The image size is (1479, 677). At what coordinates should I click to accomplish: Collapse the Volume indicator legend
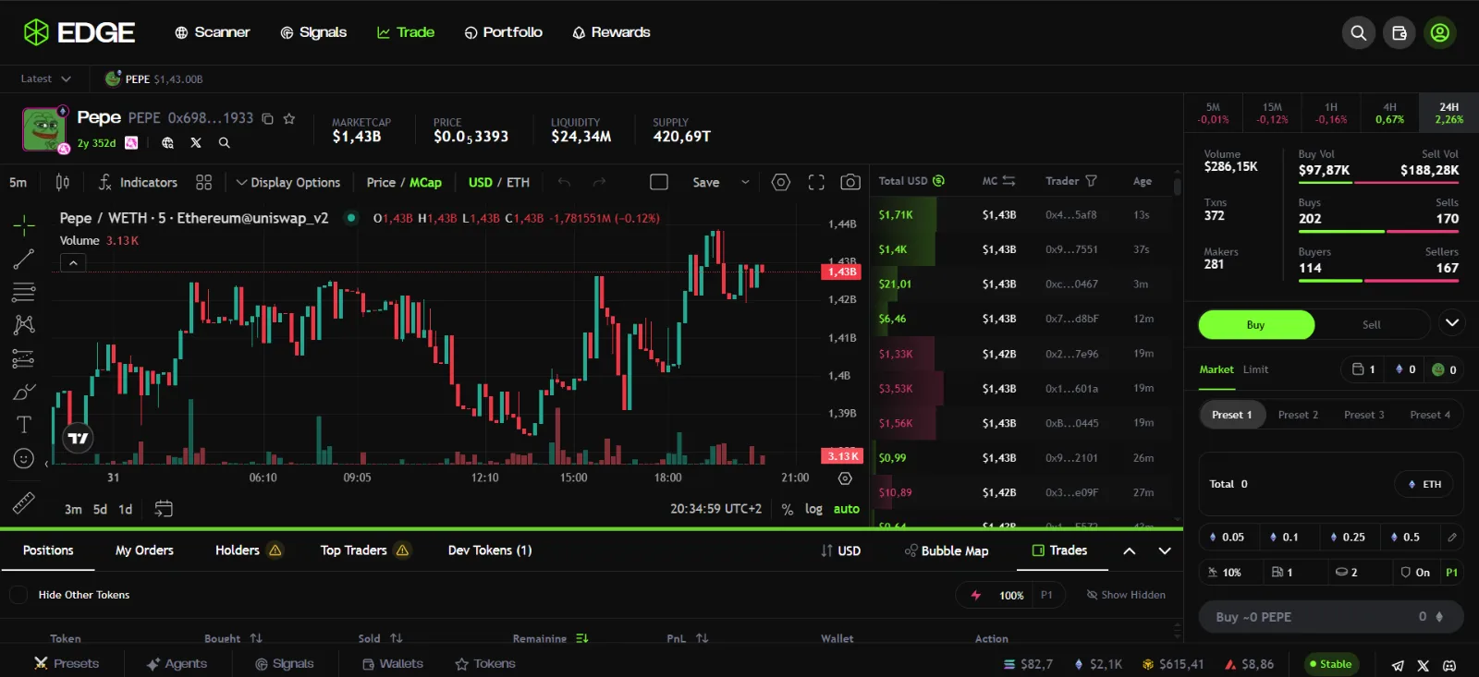click(73, 263)
